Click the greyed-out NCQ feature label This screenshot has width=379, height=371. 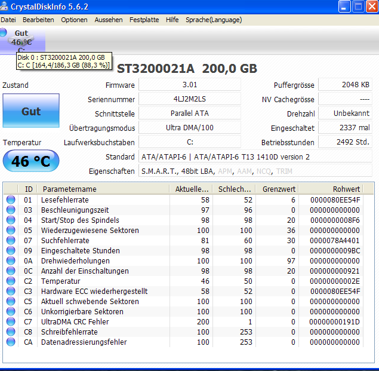click(263, 171)
